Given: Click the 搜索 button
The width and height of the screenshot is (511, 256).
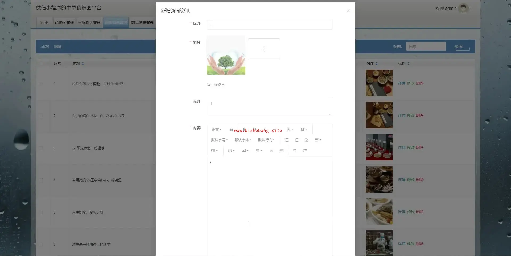Looking at the screenshot, I should coord(458,46).
